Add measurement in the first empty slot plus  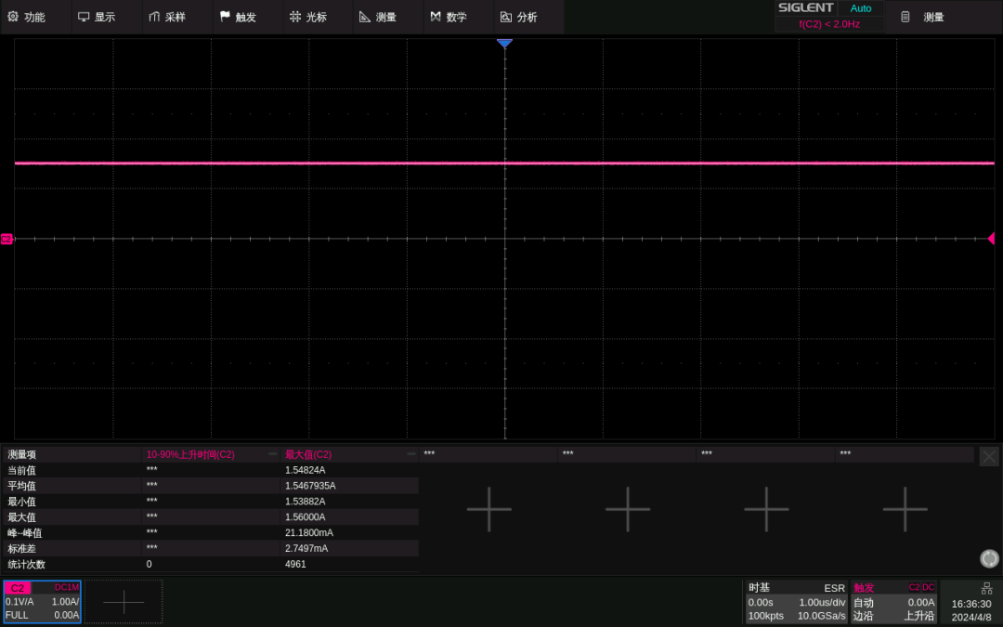(489, 509)
